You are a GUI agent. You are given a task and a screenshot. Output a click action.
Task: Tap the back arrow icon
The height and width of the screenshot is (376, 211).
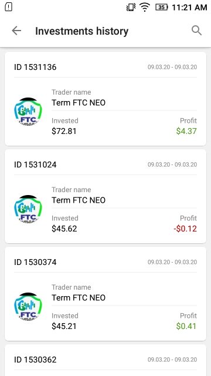tap(16, 31)
